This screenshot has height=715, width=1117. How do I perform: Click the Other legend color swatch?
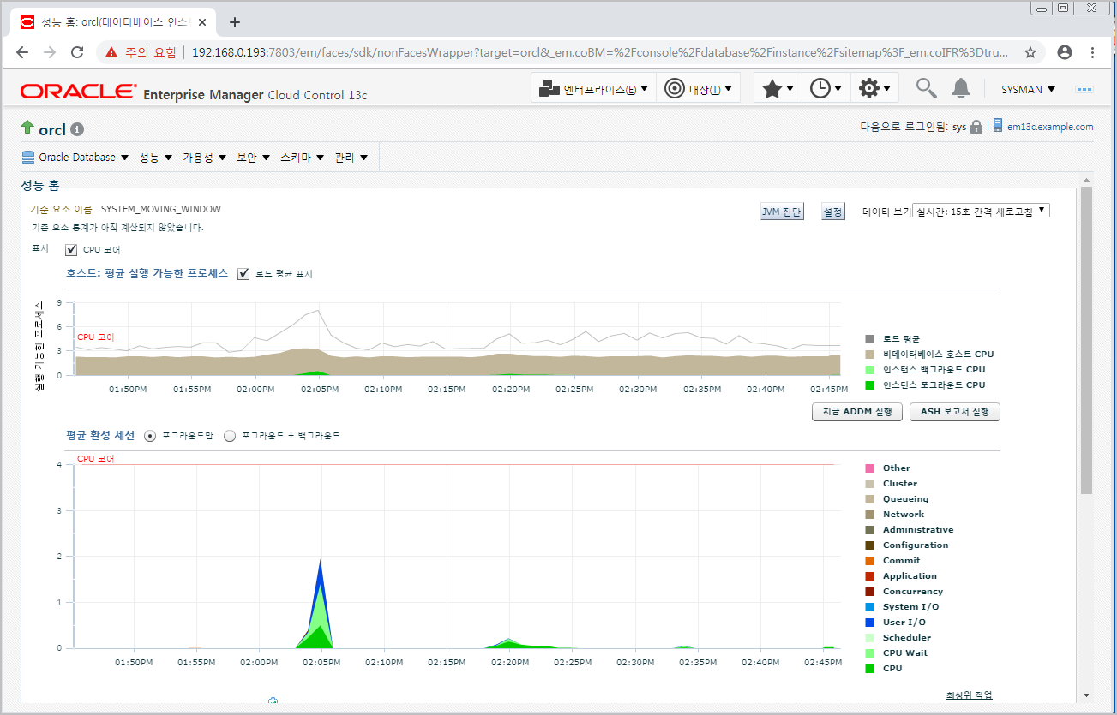(870, 468)
